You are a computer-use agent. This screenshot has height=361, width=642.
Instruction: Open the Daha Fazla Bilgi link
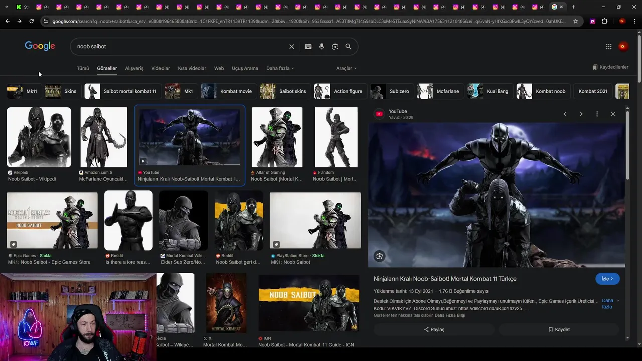(450, 315)
